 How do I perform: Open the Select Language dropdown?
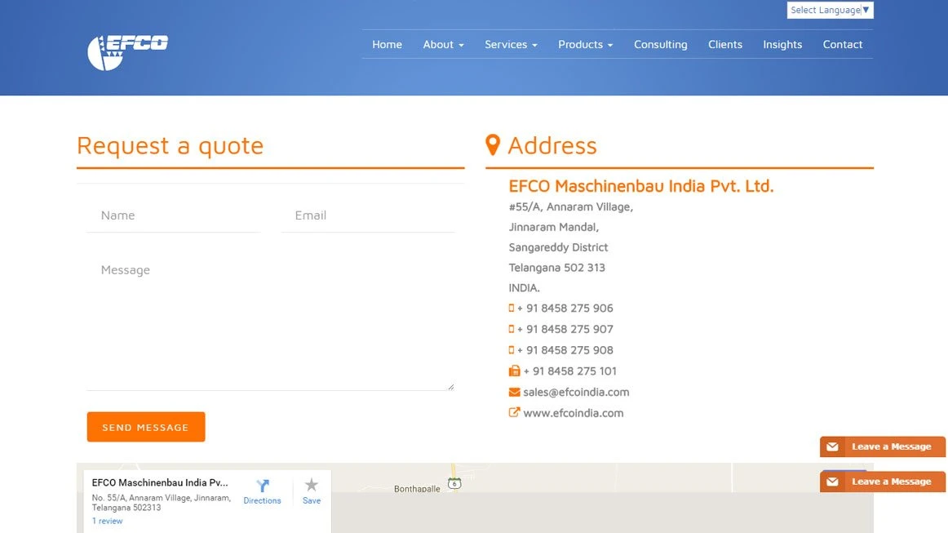pos(830,10)
